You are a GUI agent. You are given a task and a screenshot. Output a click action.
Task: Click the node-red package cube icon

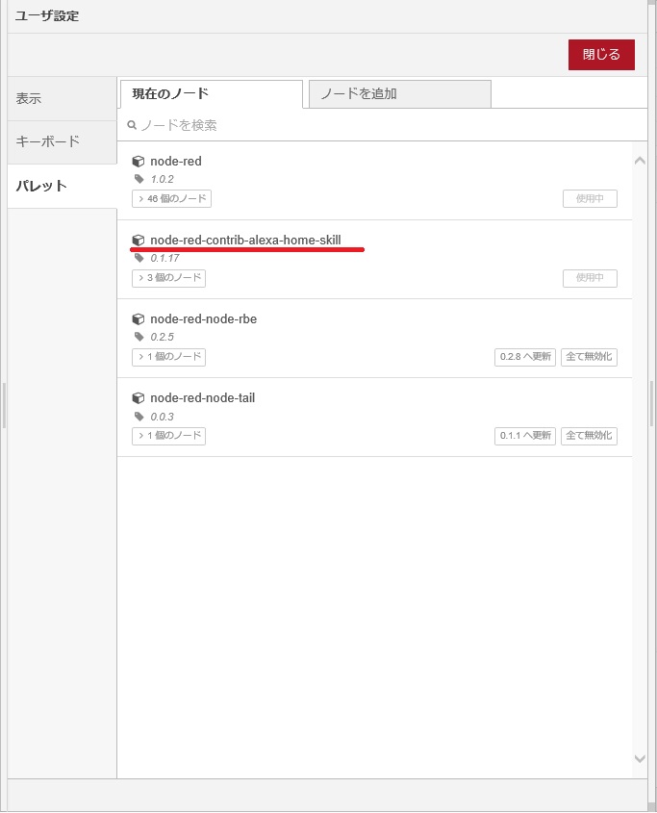coord(138,162)
